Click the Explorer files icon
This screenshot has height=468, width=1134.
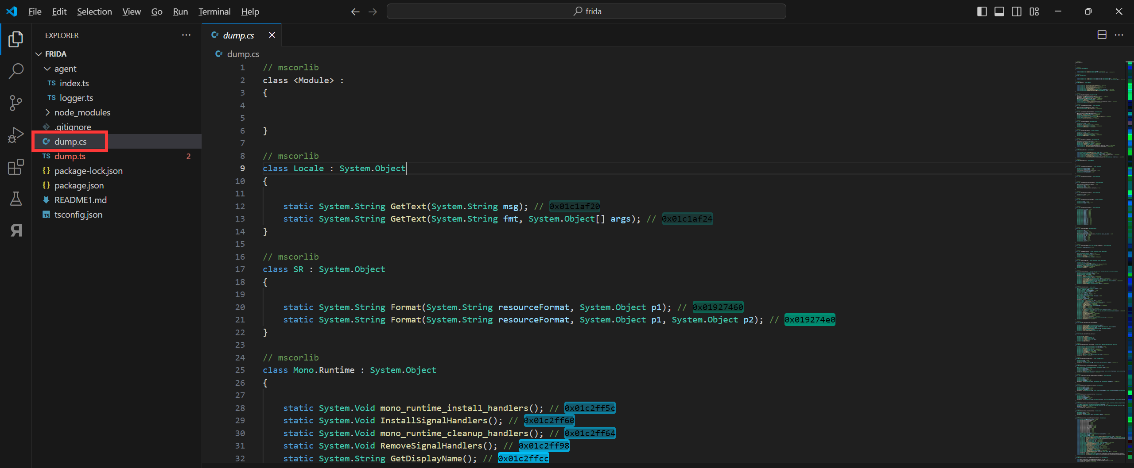(16, 39)
